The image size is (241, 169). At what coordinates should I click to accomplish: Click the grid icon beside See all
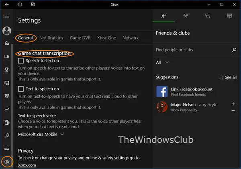click(221, 77)
